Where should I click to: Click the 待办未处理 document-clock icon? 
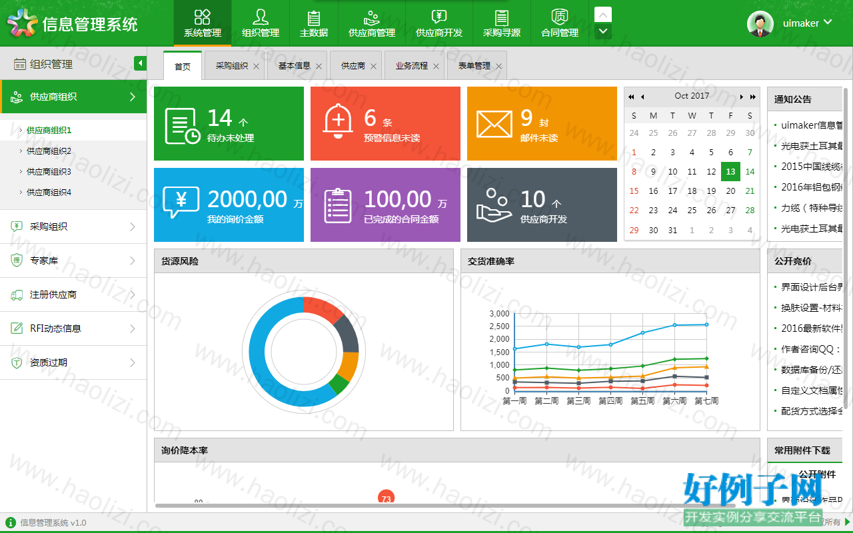pos(182,125)
